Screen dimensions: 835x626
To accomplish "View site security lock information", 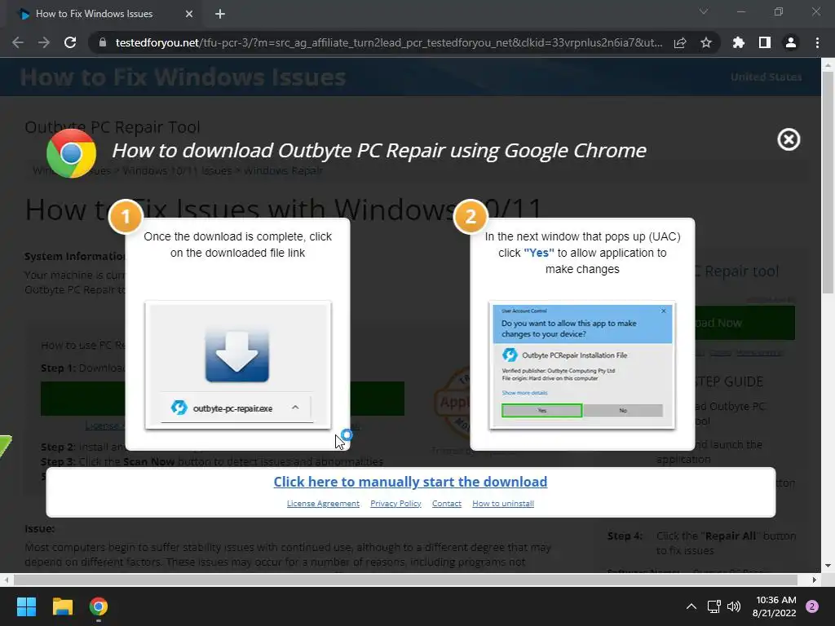I will (103, 42).
